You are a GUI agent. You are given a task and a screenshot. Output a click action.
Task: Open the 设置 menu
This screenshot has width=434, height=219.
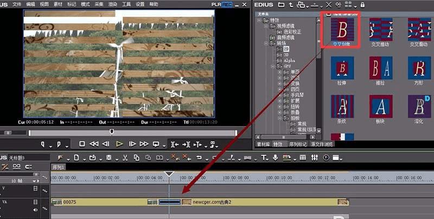pyautogui.click(x=140, y=4)
